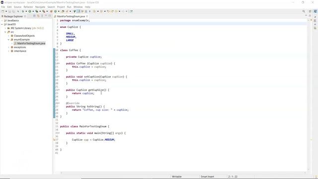Open the New icon dropdown arrow
318x179 pixels.
click(x=6, y=11)
